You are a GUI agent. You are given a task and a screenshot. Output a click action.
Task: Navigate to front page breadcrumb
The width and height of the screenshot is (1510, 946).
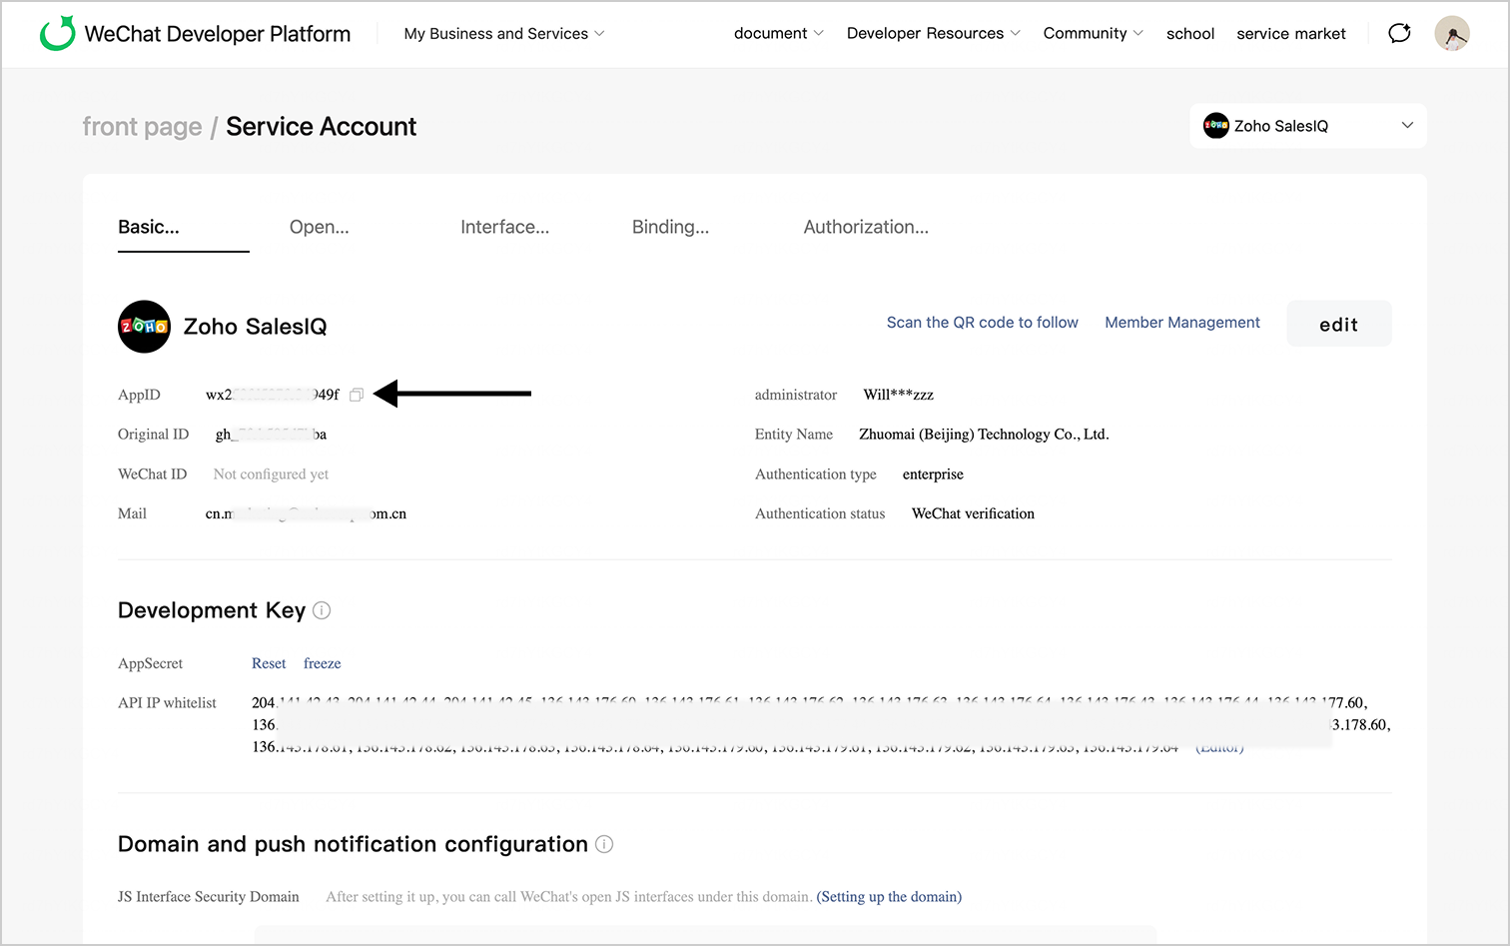(x=142, y=127)
